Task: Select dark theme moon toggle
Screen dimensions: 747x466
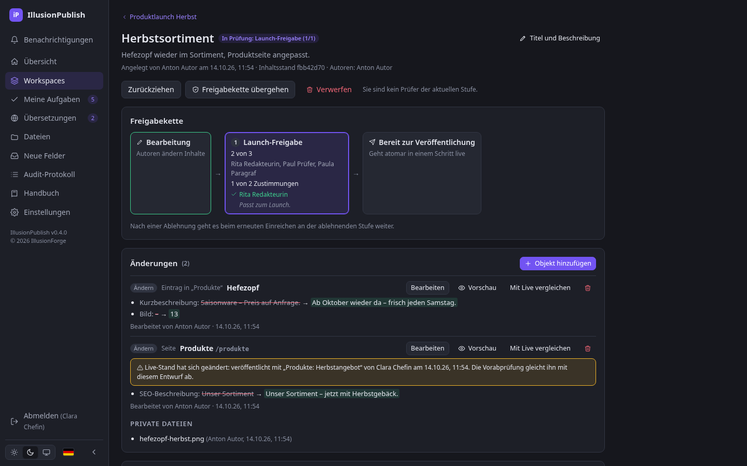Action: click(x=30, y=452)
